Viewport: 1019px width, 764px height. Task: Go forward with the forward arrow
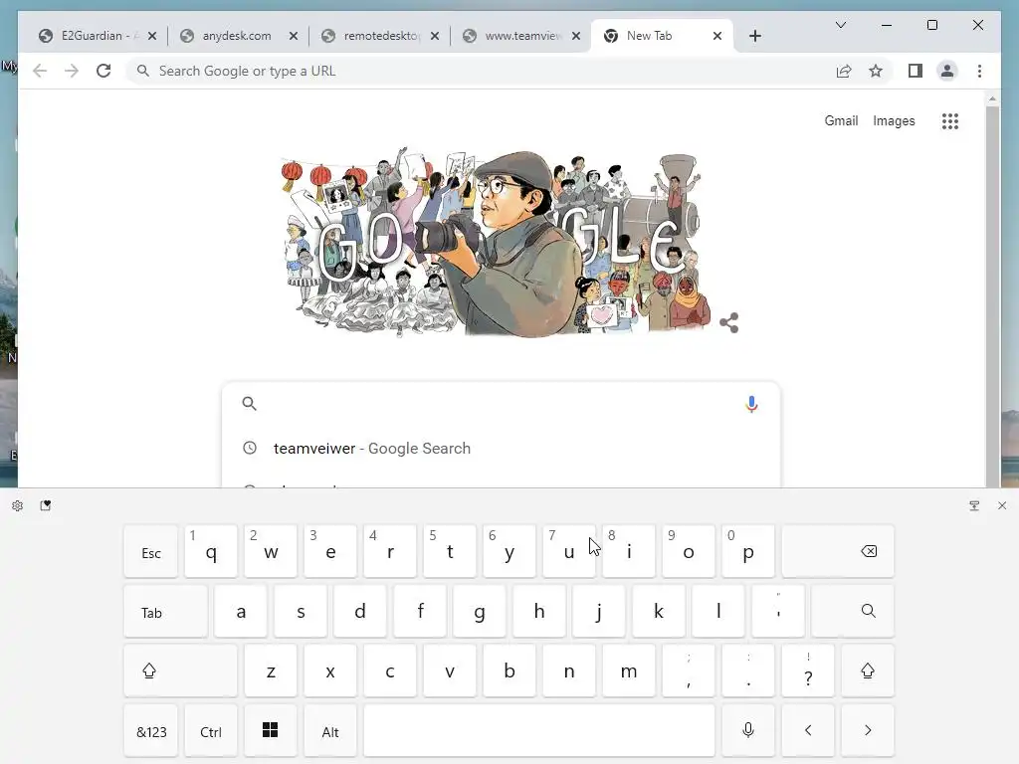72,71
